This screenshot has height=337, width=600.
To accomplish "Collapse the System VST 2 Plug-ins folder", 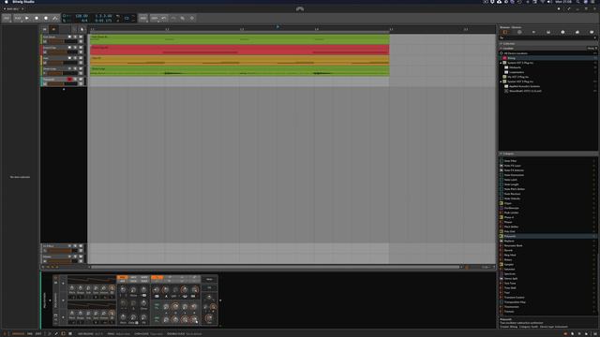I will point(502,81).
